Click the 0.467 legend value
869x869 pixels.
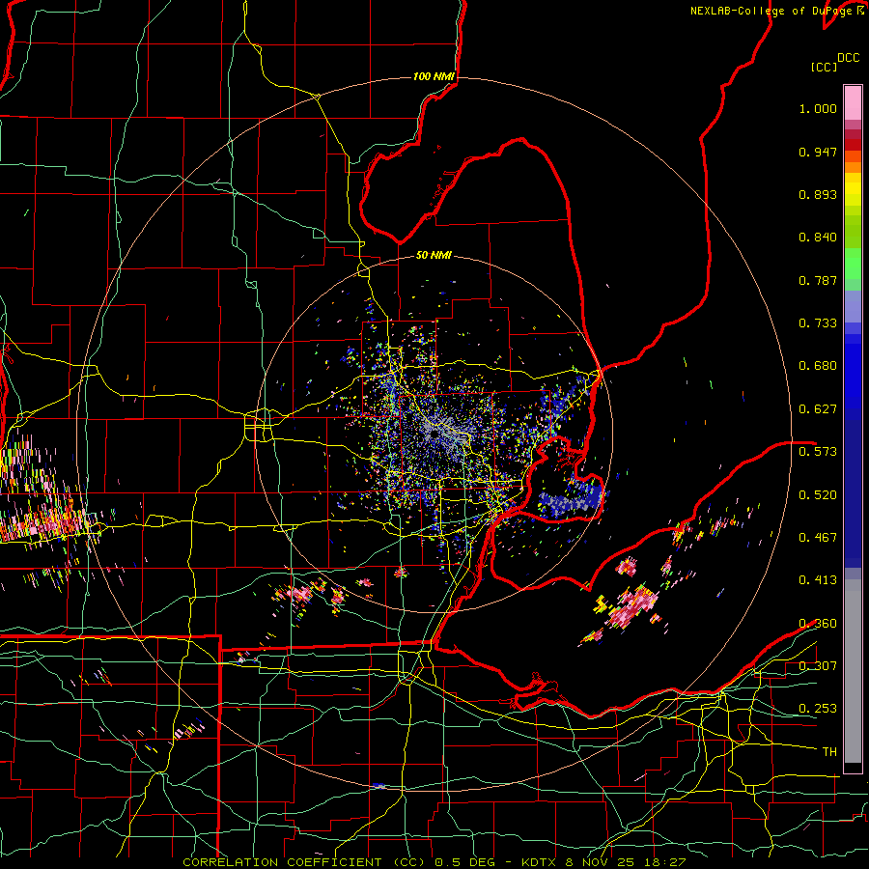[x=818, y=538]
